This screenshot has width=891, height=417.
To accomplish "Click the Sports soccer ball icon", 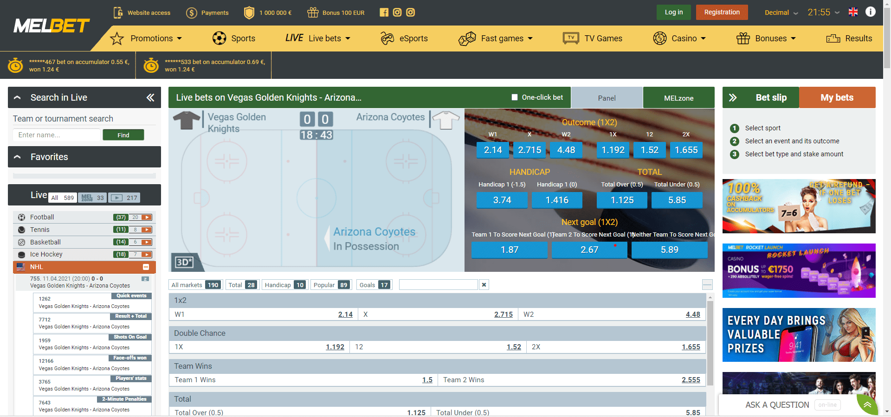I will (219, 38).
